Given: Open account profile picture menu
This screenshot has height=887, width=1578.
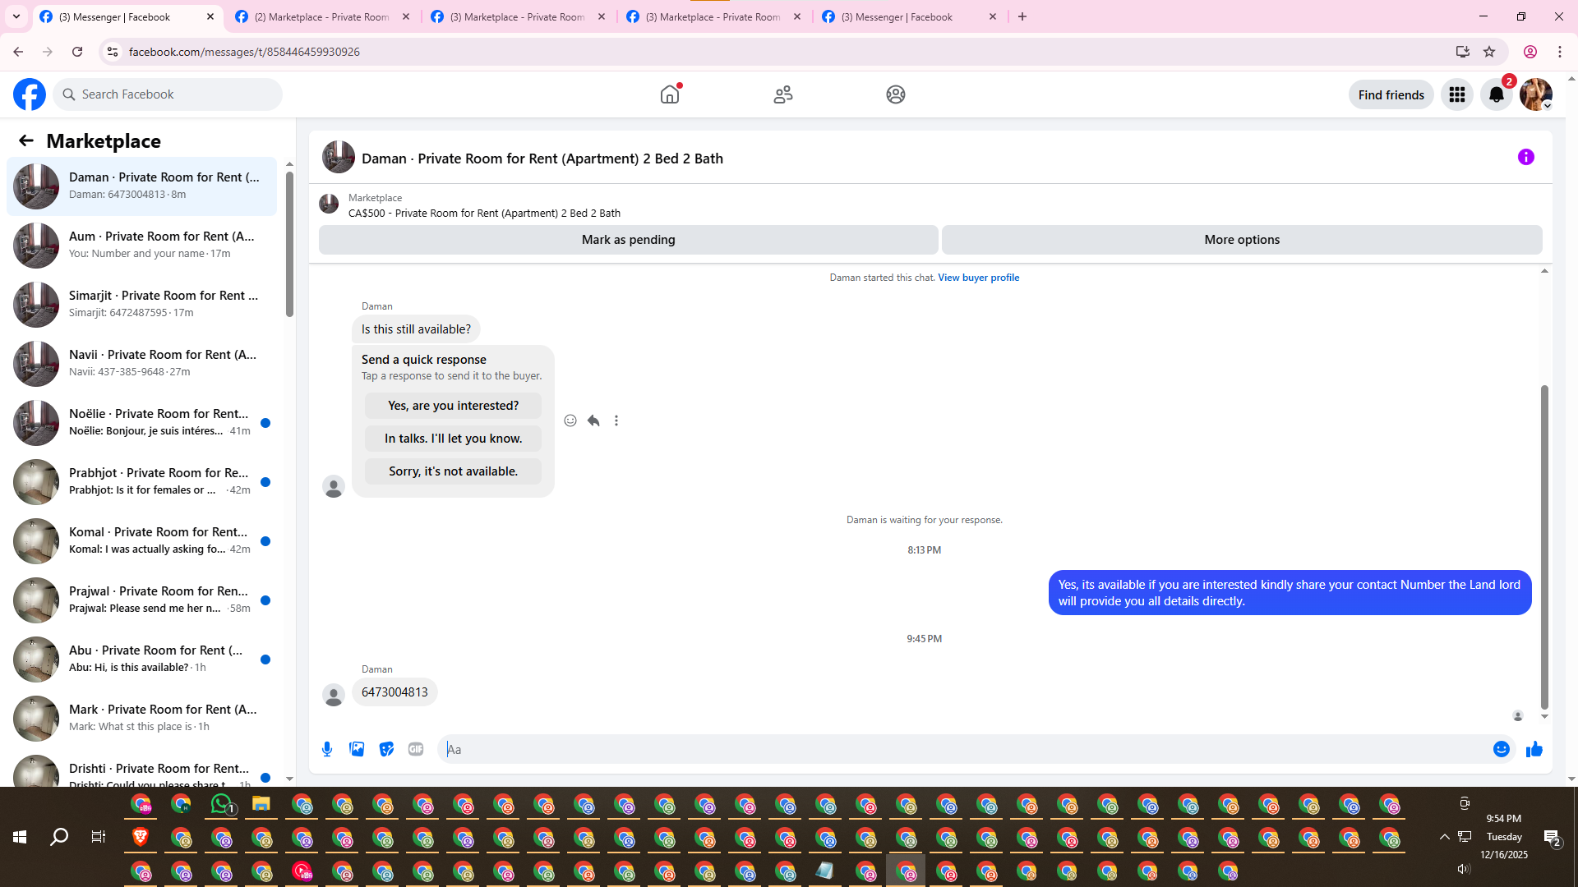Looking at the screenshot, I should point(1536,94).
